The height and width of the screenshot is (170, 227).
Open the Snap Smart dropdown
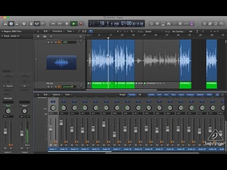(154, 32)
